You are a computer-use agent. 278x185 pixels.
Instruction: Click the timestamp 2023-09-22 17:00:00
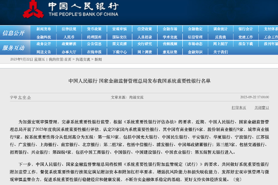255,97
